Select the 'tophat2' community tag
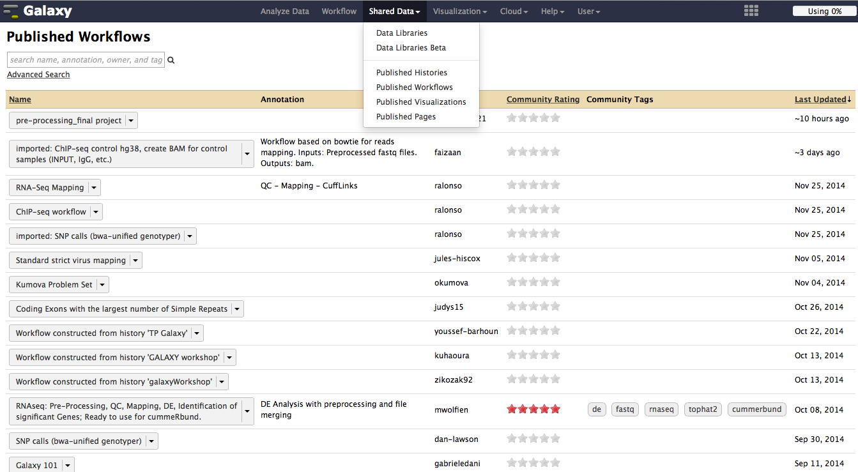Image resolution: width=858 pixels, height=472 pixels. click(703, 409)
